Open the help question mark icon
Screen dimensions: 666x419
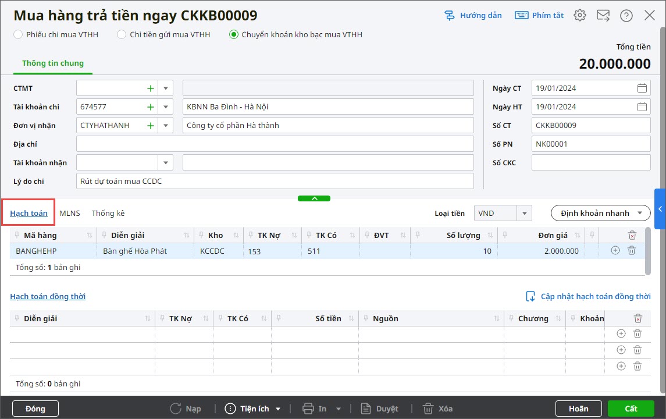pos(626,16)
